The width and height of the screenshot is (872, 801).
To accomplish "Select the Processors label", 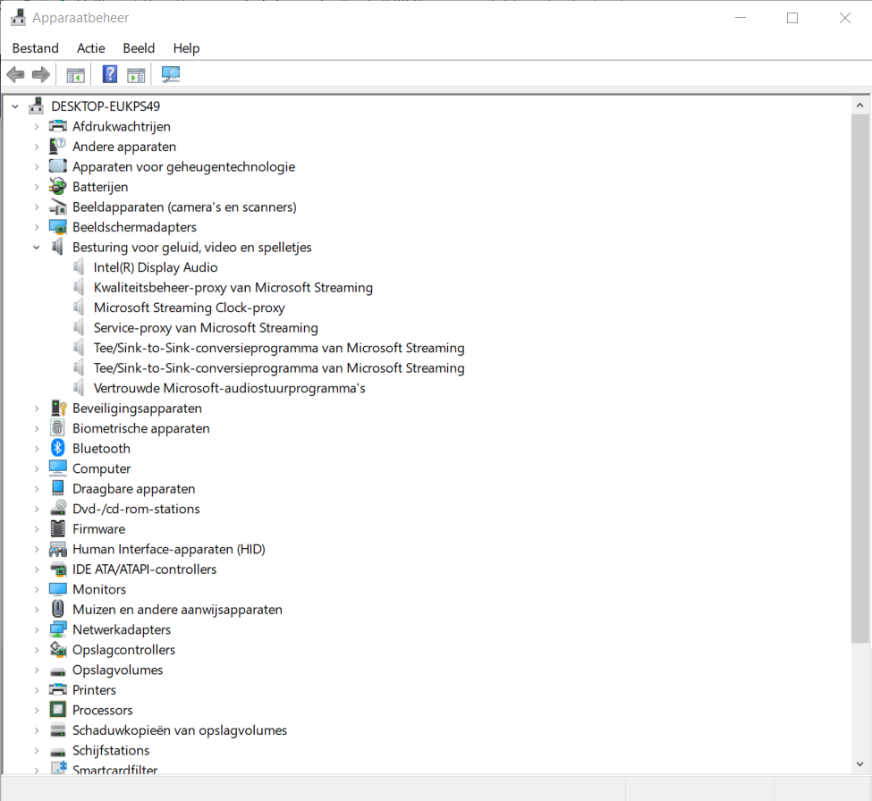I will (102, 710).
